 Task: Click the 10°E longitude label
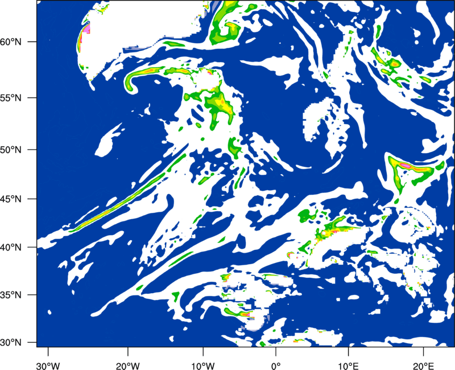coord(348,365)
